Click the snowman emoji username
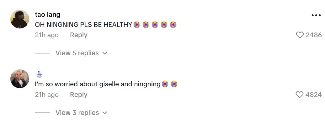This screenshot has width=325, height=125. [x=39, y=74]
